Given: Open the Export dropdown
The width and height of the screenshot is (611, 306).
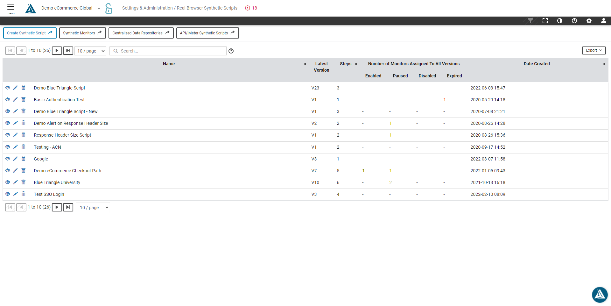Looking at the screenshot, I should tap(593, 50).
